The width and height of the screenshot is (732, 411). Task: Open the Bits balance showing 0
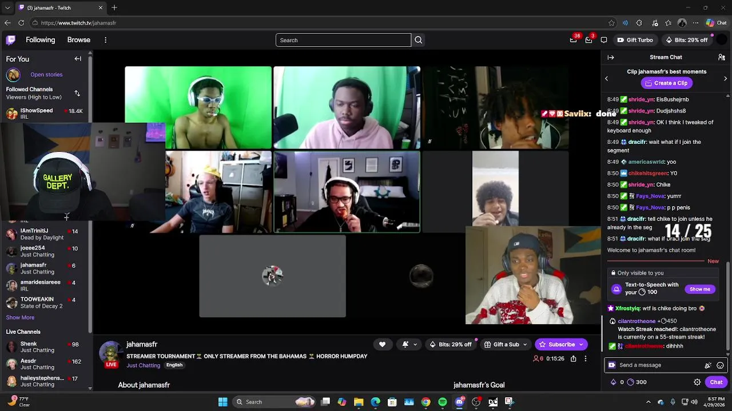tap(618, 382)
